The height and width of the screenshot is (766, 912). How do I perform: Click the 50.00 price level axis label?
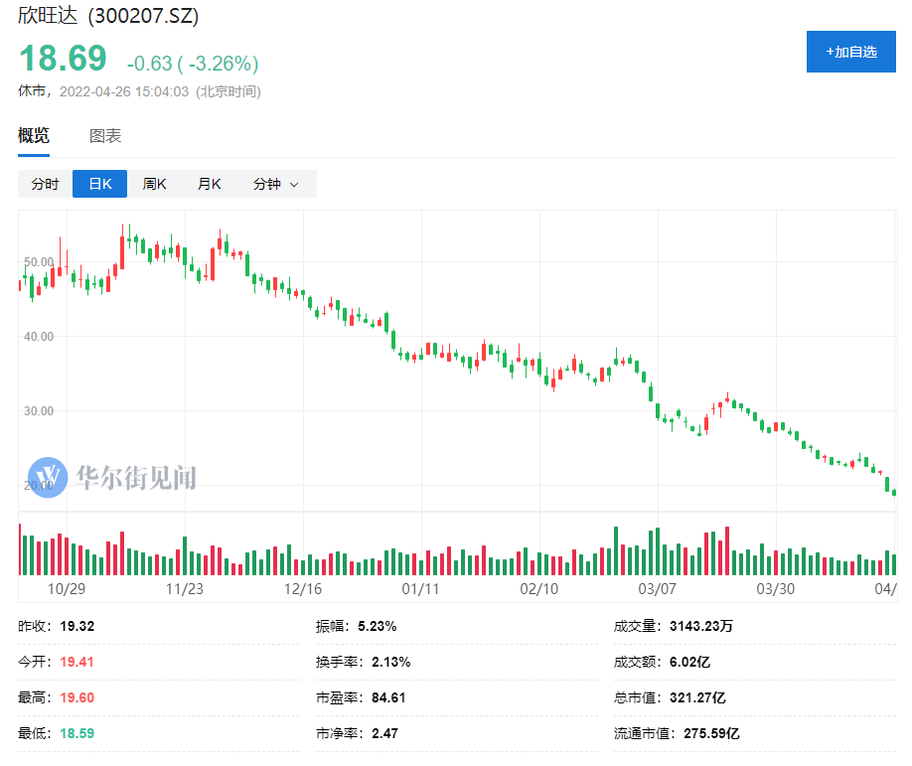pos(38,261)
